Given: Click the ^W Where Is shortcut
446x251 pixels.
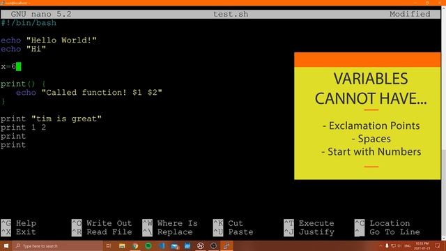Looking at the screenshot, I should tap(170, 223).
